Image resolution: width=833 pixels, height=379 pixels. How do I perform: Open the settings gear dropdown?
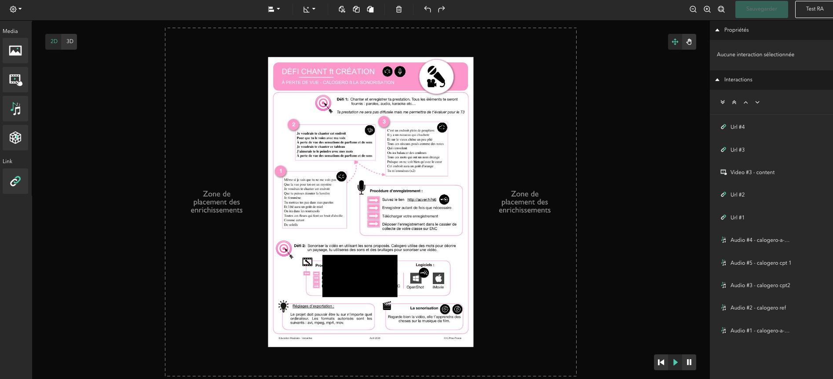(15, 9)
